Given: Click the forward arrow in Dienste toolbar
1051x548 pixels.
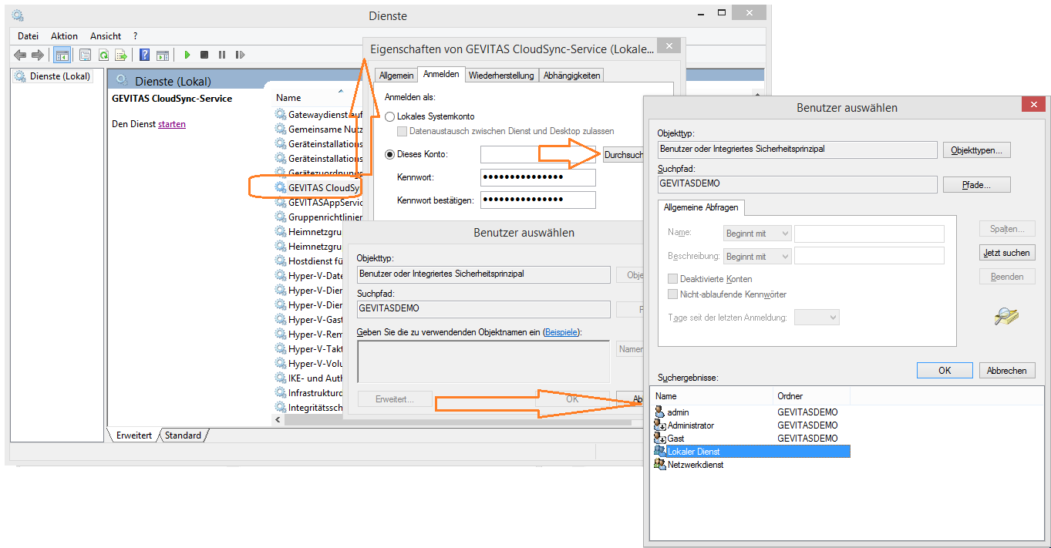Looking at the screenshot, I should [37, 55].
